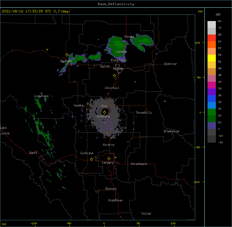
Task: Click the Innisfail city label
Action: pos(112,88)
